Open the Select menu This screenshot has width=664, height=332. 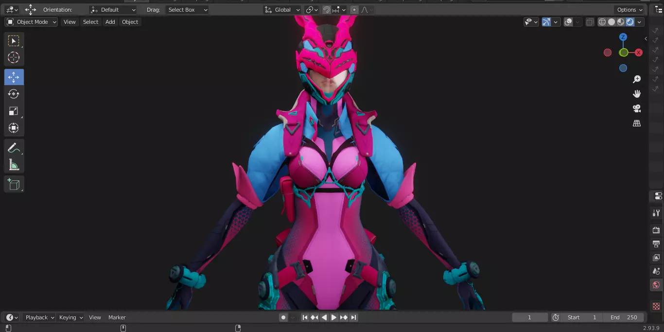pos(90,22)
